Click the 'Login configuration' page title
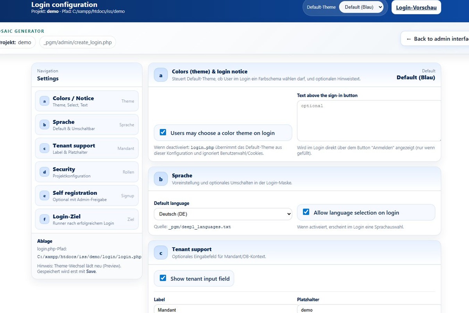This screenshot has height=313, width=469. pos(64,5)
